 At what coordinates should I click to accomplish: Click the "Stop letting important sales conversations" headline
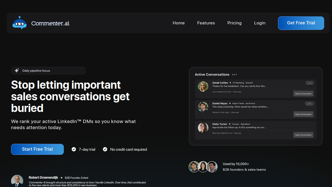(70, 96)
